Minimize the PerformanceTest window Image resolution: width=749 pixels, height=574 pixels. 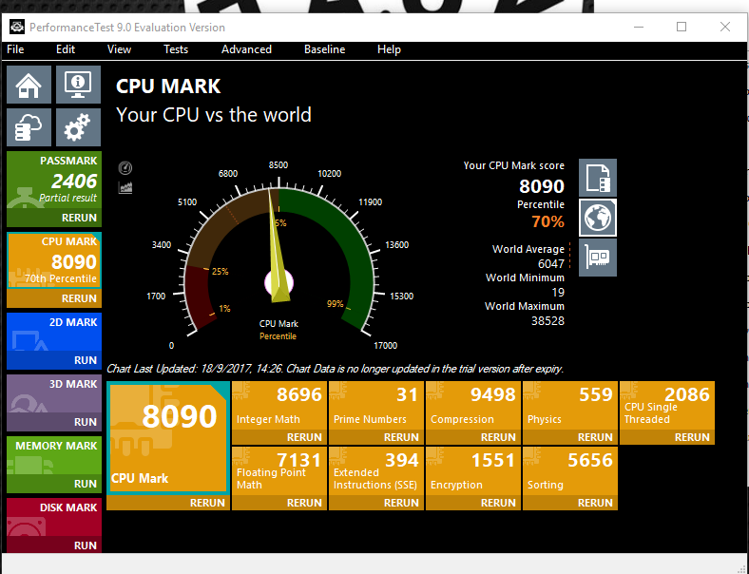click(639, 27)
